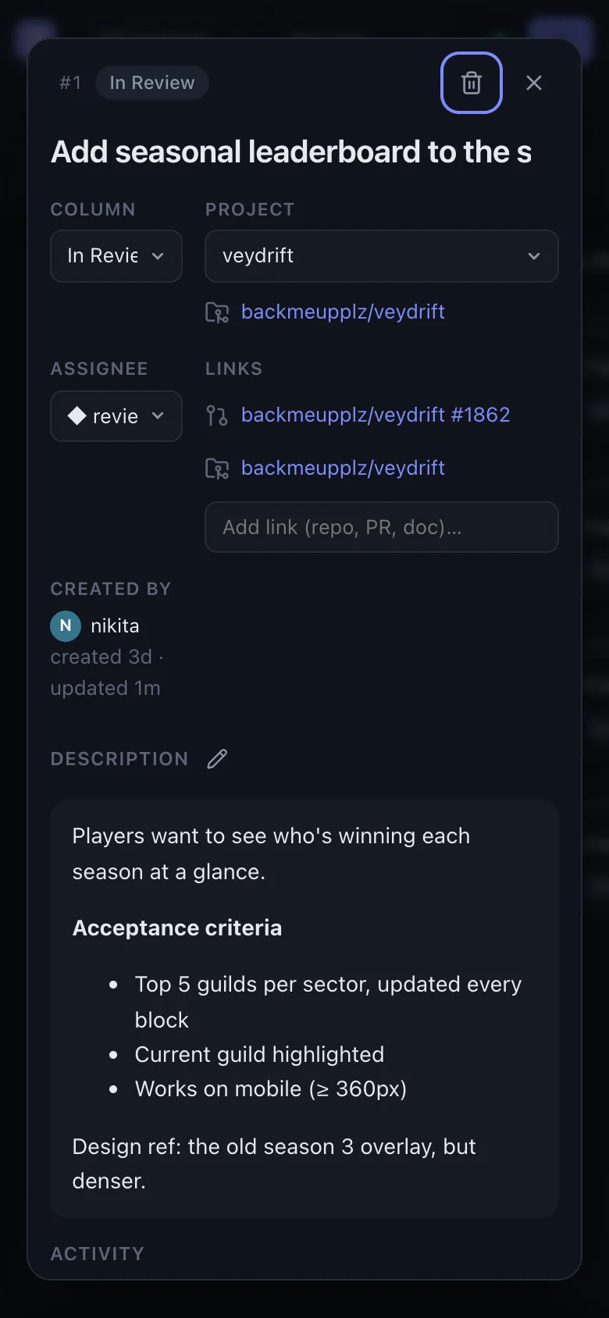The width and height of the screenshot is (609, 1318).
Task: Click the pull request icon beside #1862
Action: pos(216,415)
